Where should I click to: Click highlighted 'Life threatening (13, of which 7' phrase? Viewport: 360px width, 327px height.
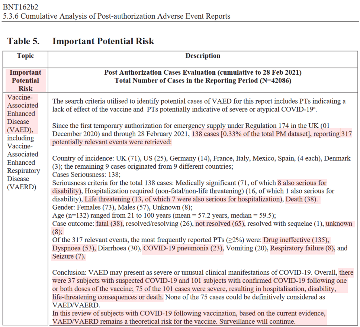coord(130,199)
